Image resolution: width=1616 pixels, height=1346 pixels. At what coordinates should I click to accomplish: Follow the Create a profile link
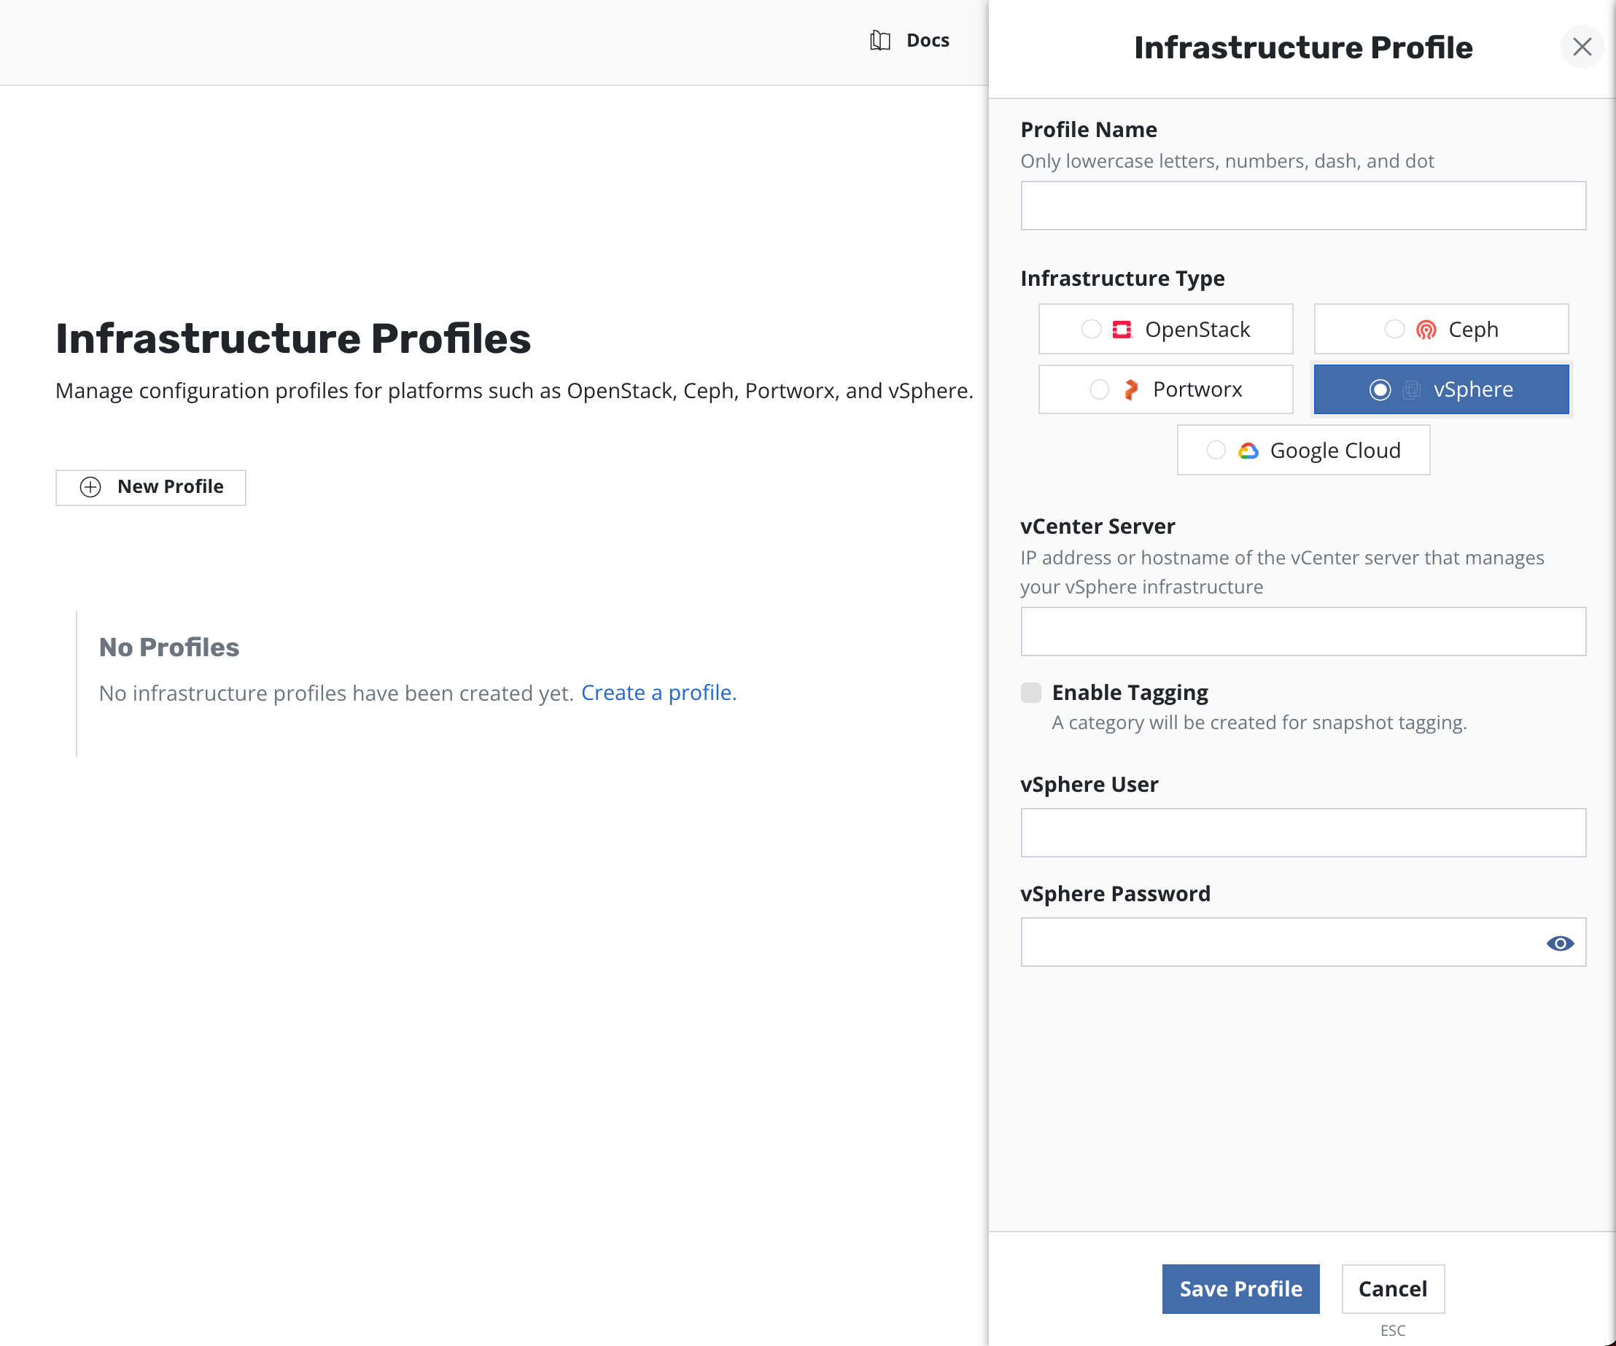point(658,693)
